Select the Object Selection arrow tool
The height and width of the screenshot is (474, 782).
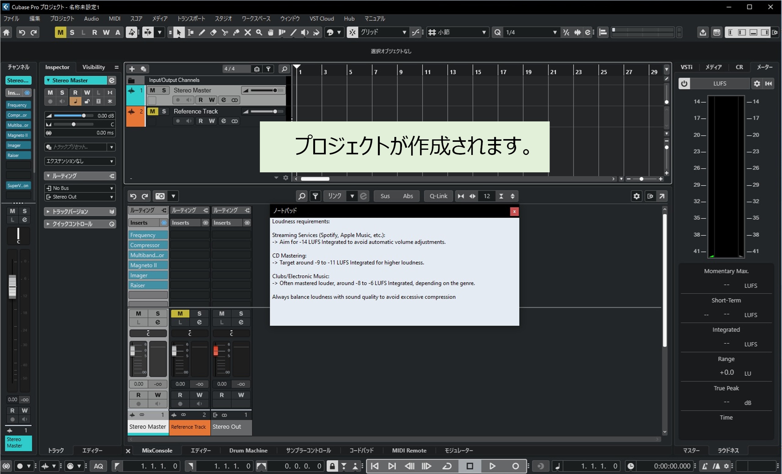tap(179, 32)
